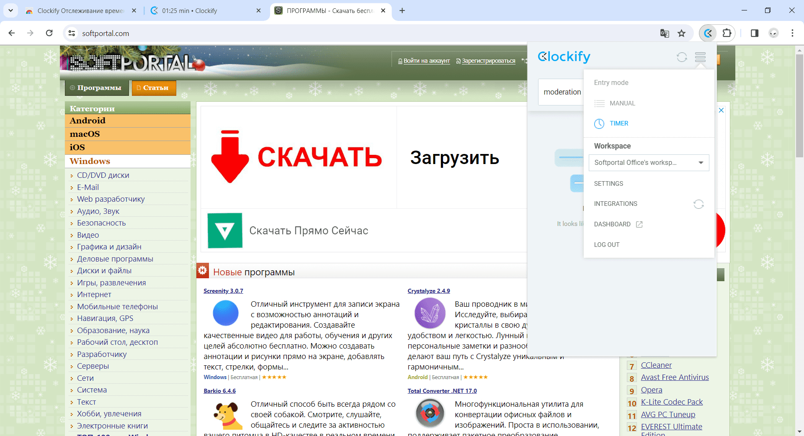Open Chrome side panel icon
The image size is (804, 436).
pos(755,33)
